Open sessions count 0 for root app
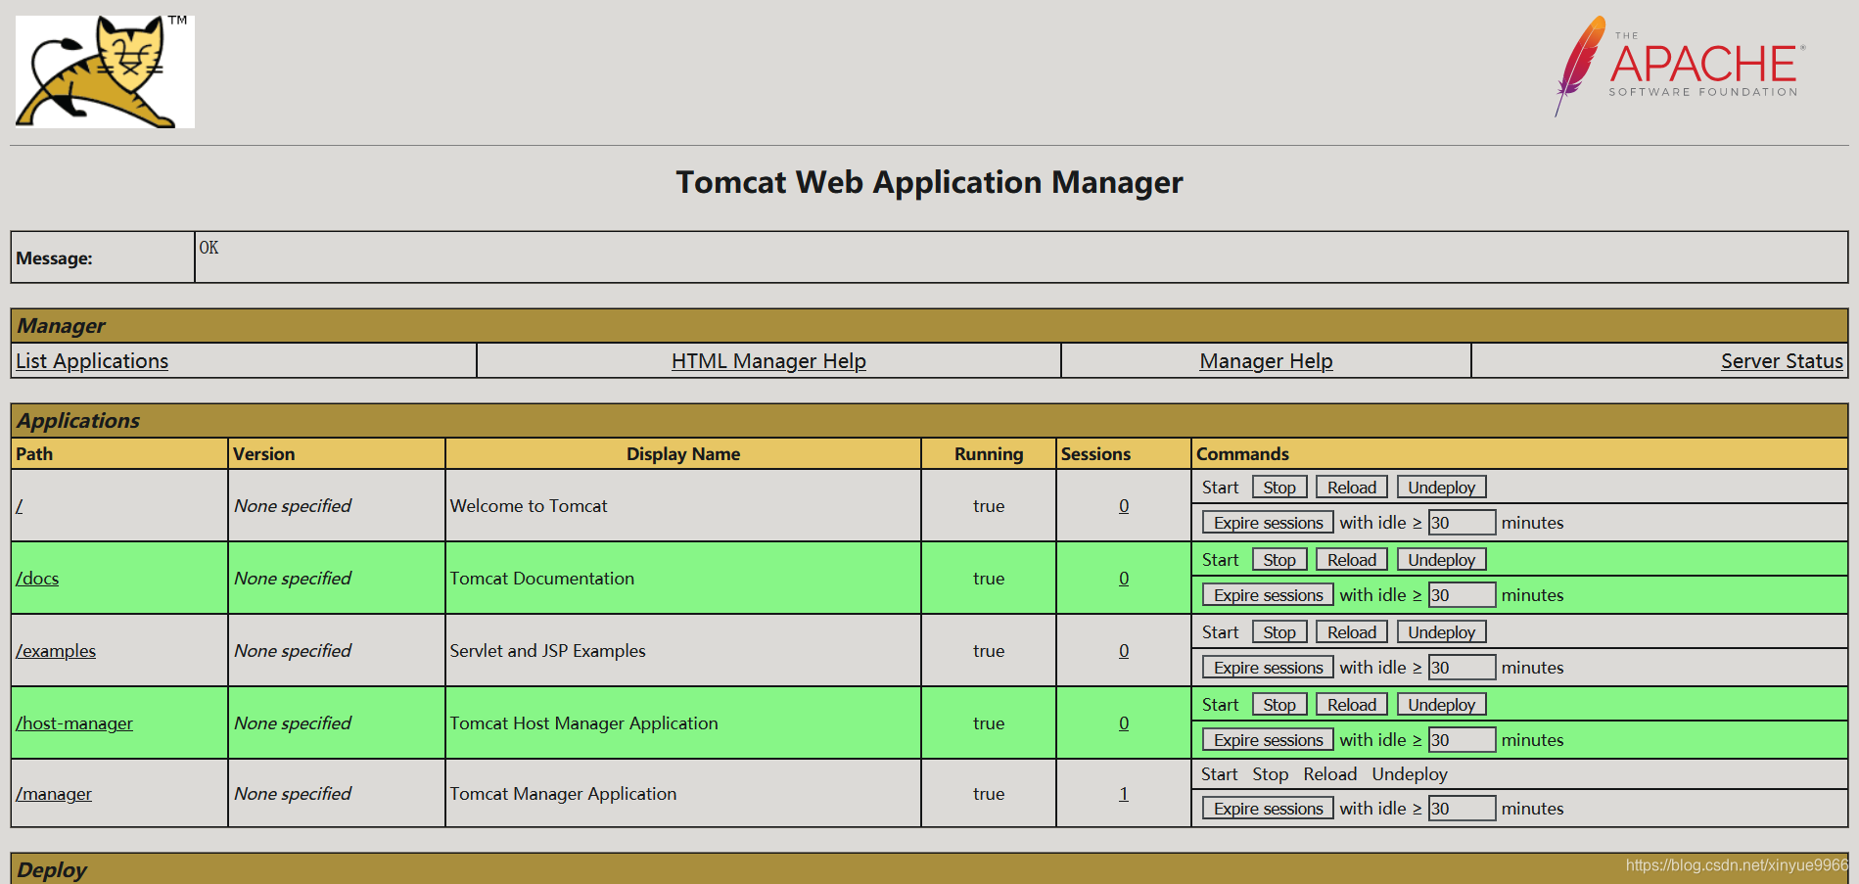This screenshot has height=884, width=1859. point(1124,506)
